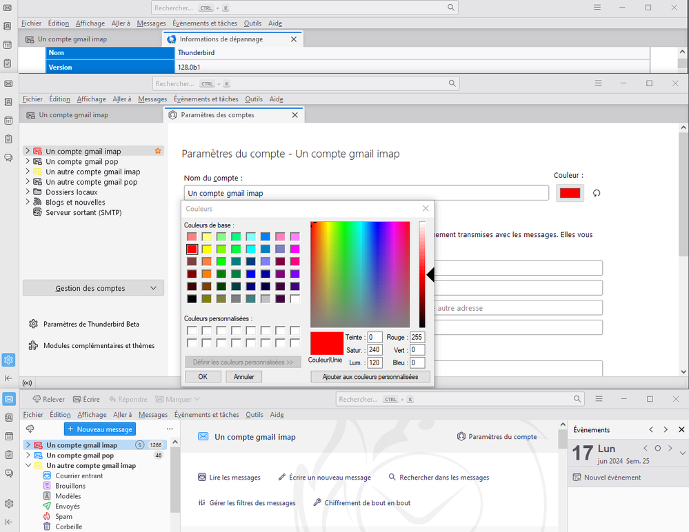Click Chiffrement de bout en bout
689x532 pixels.
[x=361, y=502]
